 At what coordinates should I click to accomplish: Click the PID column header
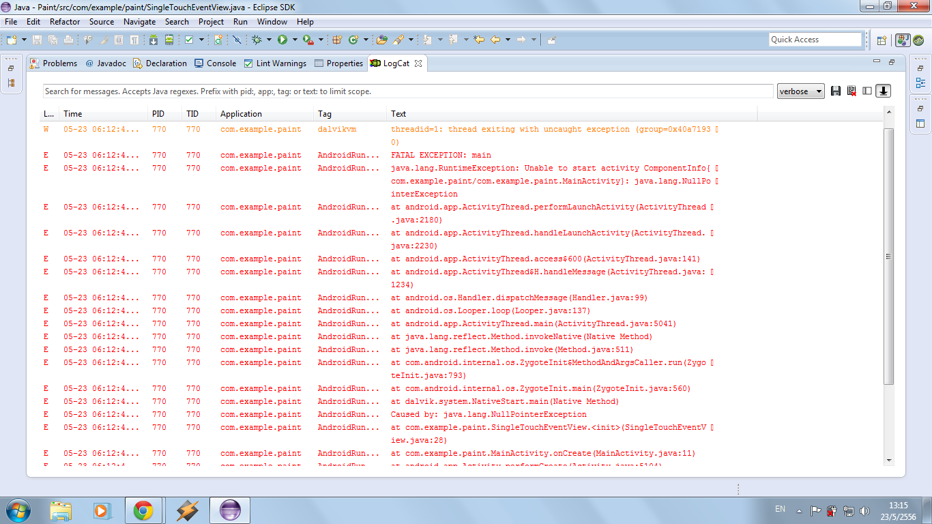point(165,114)
